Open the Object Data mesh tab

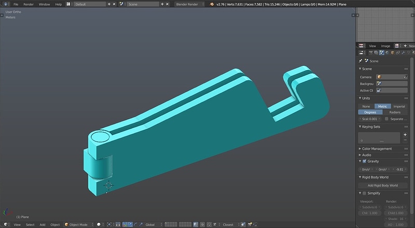click(409, 53)
